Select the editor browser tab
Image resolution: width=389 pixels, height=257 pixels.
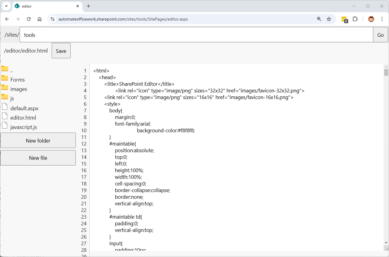point(47,6)
